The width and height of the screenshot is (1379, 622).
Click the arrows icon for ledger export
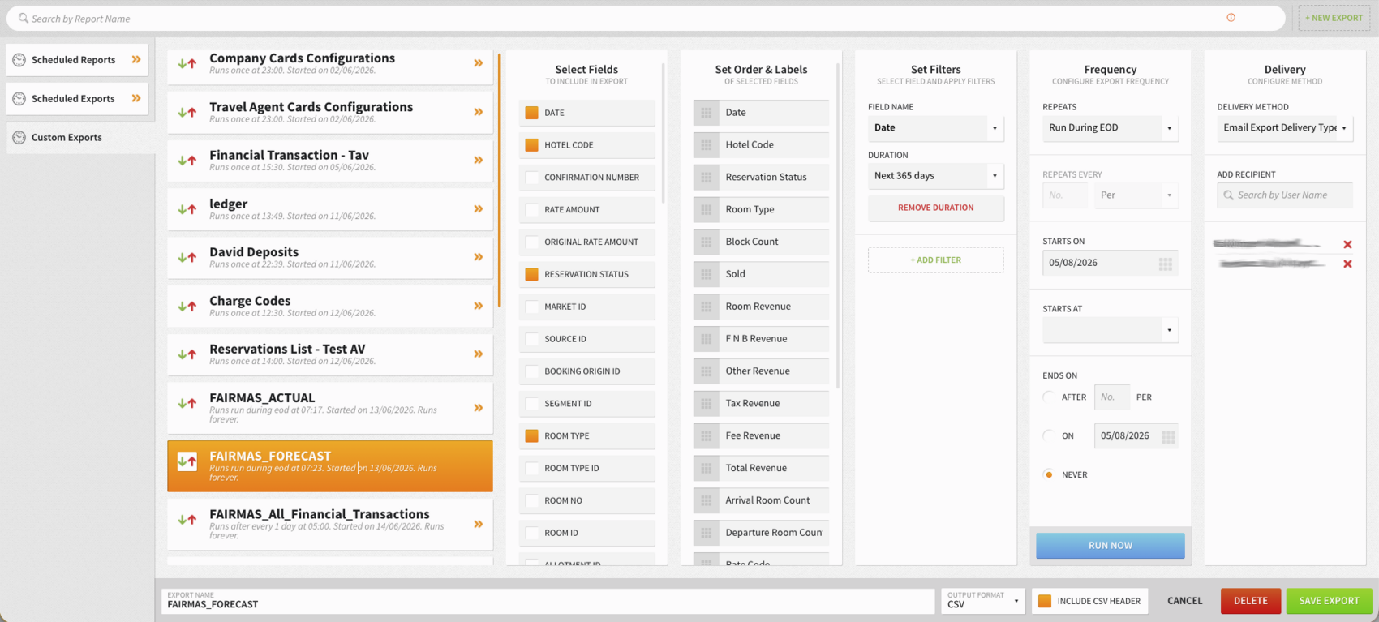pyautogui.click(x=187, y=209)
